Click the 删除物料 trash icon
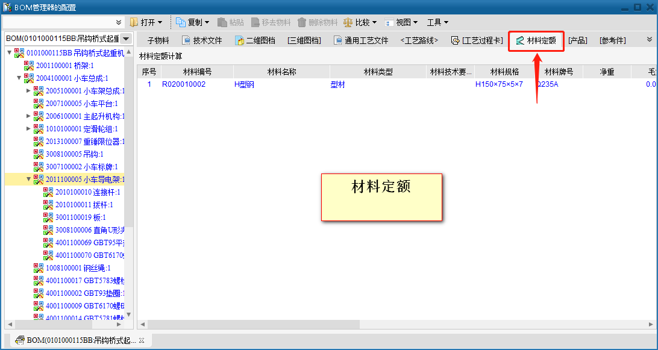The height and width of the screenshot is (350, 658). point(302,22)
